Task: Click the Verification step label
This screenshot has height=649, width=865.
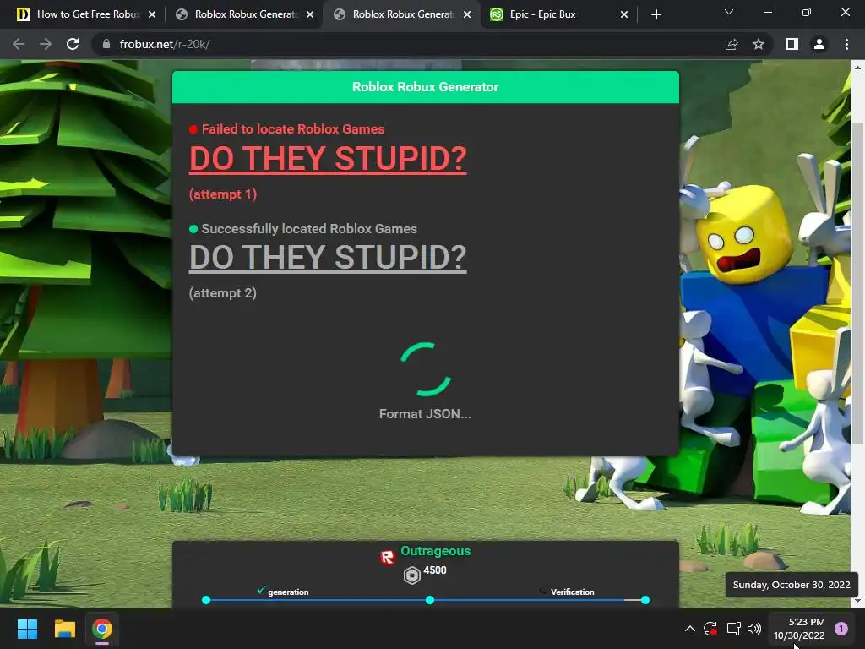Action: click(572, 592)
